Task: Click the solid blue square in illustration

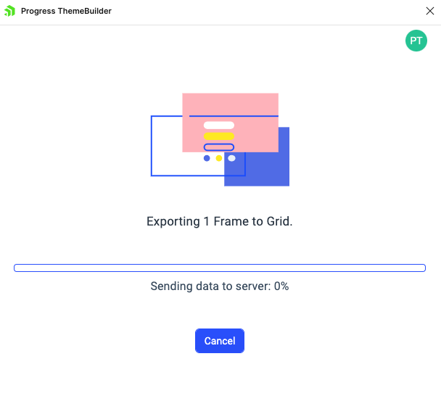Action: click(267, 169)
